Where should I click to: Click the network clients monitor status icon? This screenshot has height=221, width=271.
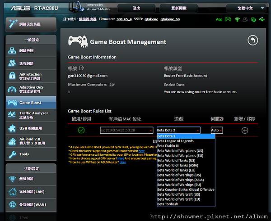pyautogui.click(x=253, y=20)
